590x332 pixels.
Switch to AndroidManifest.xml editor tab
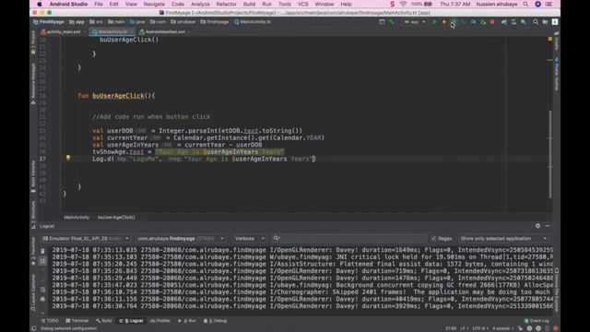pyautogui.click(x=164, y=32)
